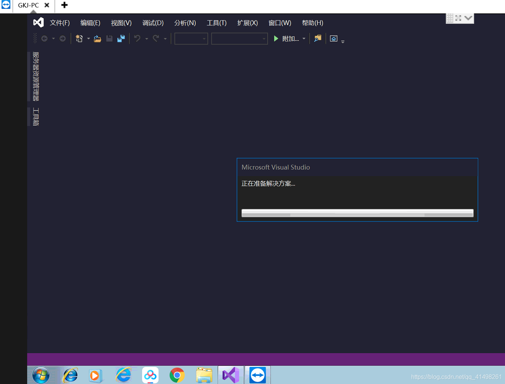
Task: Click the TeamViewer toolbar grid icon
Action: (x=450, y=18)
